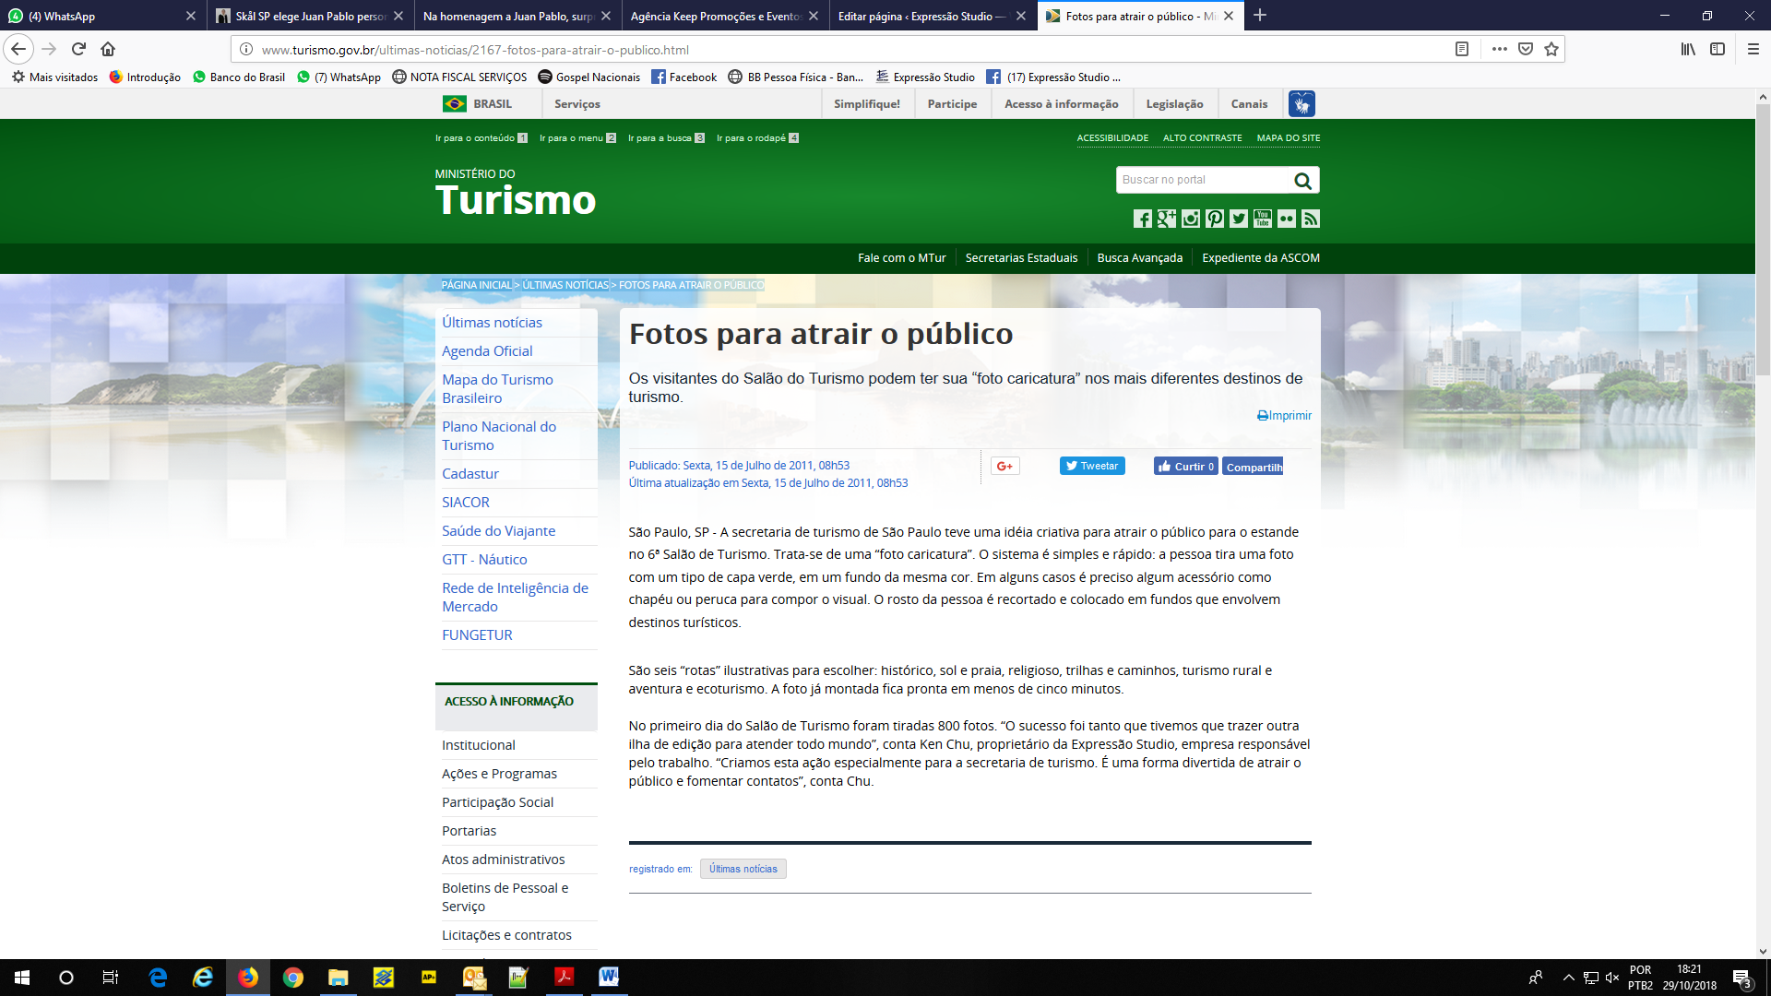Open Canais top menu
The height and width of the screenshot is (996, 1771).
pos(1249,104)
